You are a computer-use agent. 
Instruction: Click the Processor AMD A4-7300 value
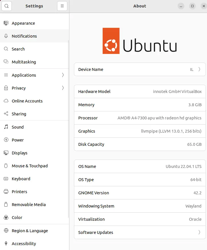coord(159,118)
